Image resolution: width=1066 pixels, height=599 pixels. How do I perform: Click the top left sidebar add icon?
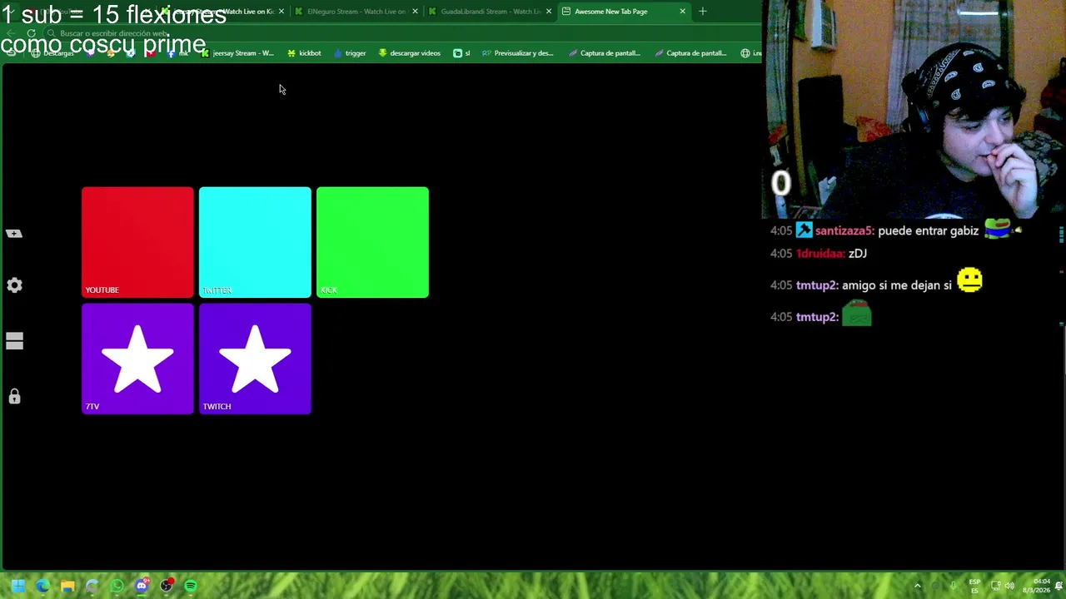[14, 234]
